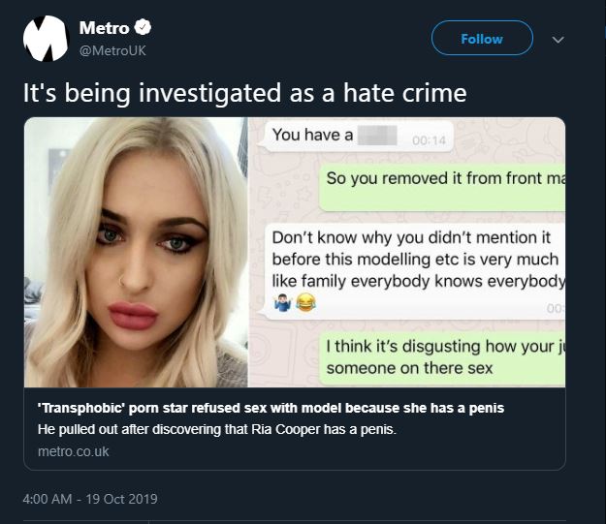
Task: Open the 4:00 AM - 19 Oct 2019 timestamp
Action: pos(90,499)
